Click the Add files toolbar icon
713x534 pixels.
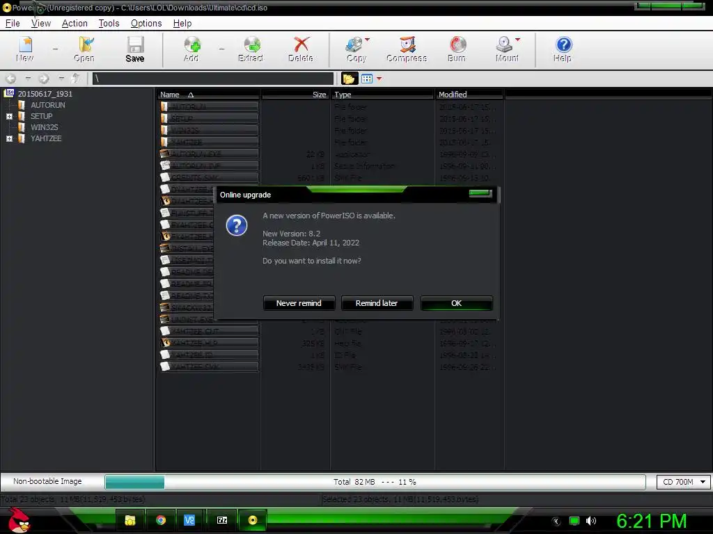[191, 49]
